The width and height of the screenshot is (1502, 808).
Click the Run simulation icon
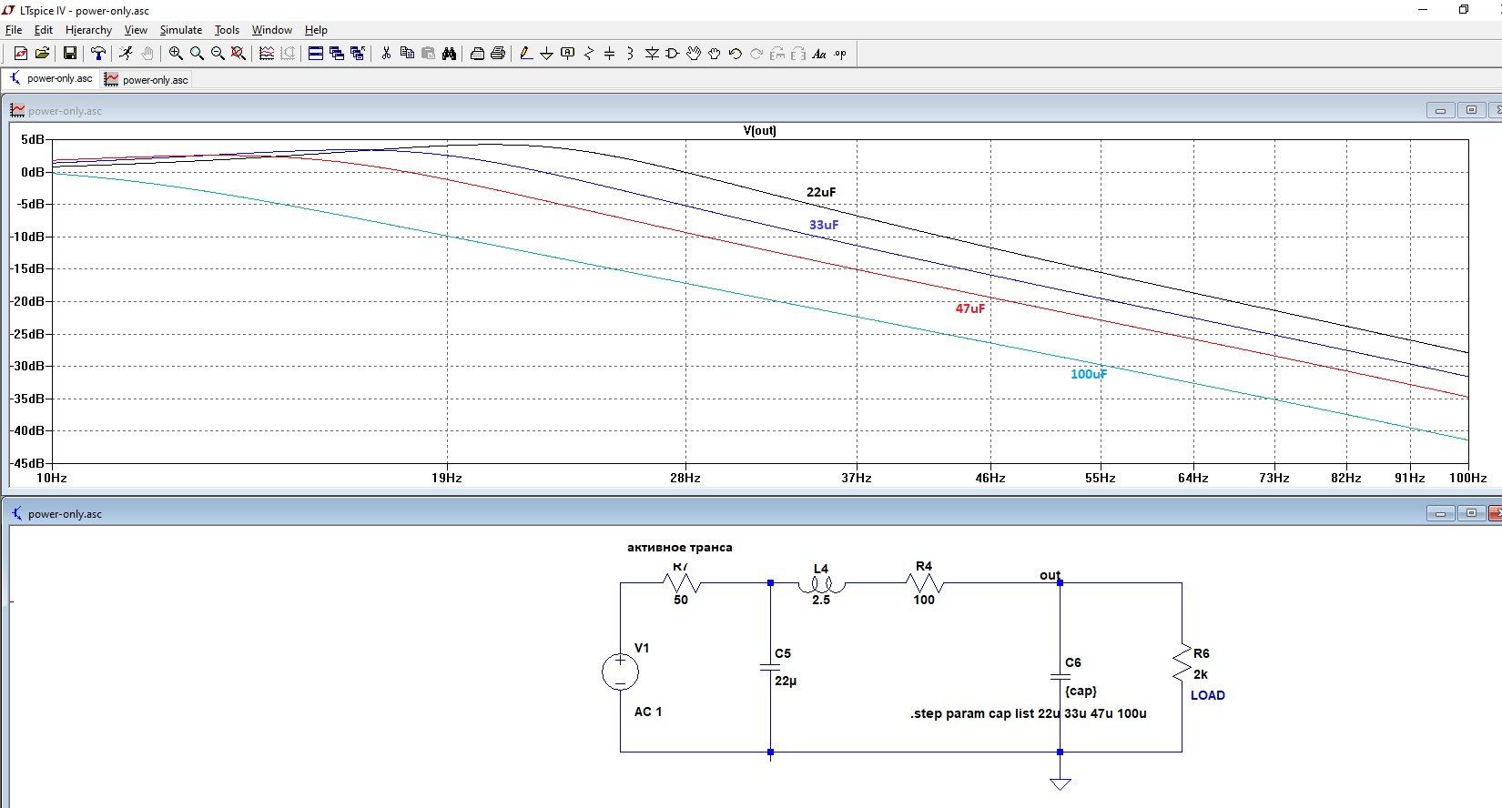[x=127, y=54]
